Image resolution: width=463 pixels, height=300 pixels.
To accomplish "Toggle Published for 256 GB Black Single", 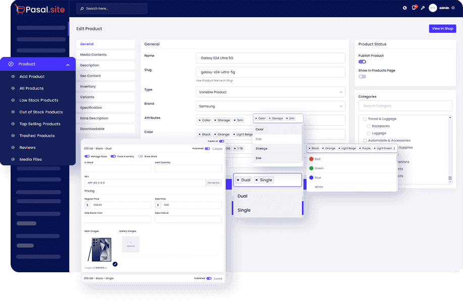I will tap(209, 278).
